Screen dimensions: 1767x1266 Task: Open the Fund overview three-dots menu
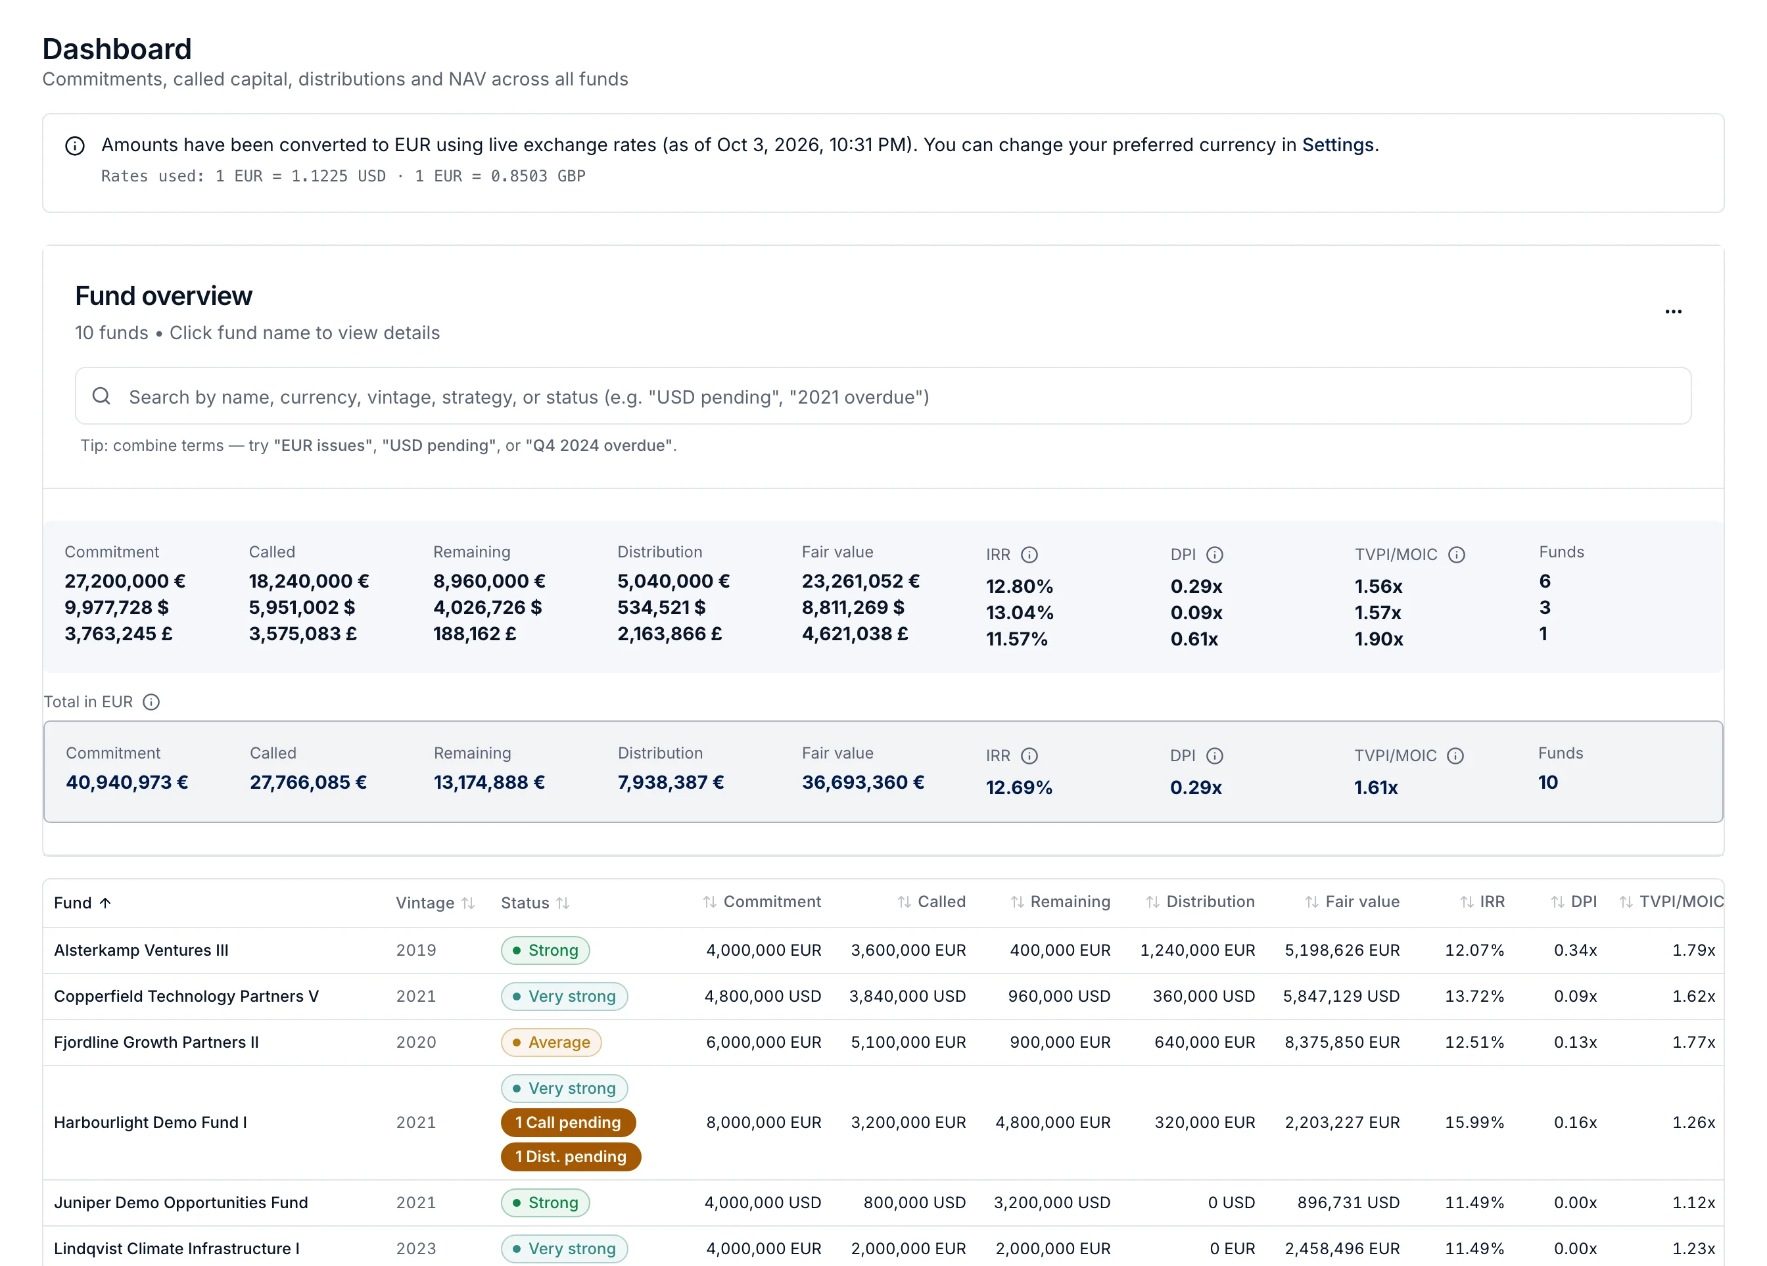1673,311
